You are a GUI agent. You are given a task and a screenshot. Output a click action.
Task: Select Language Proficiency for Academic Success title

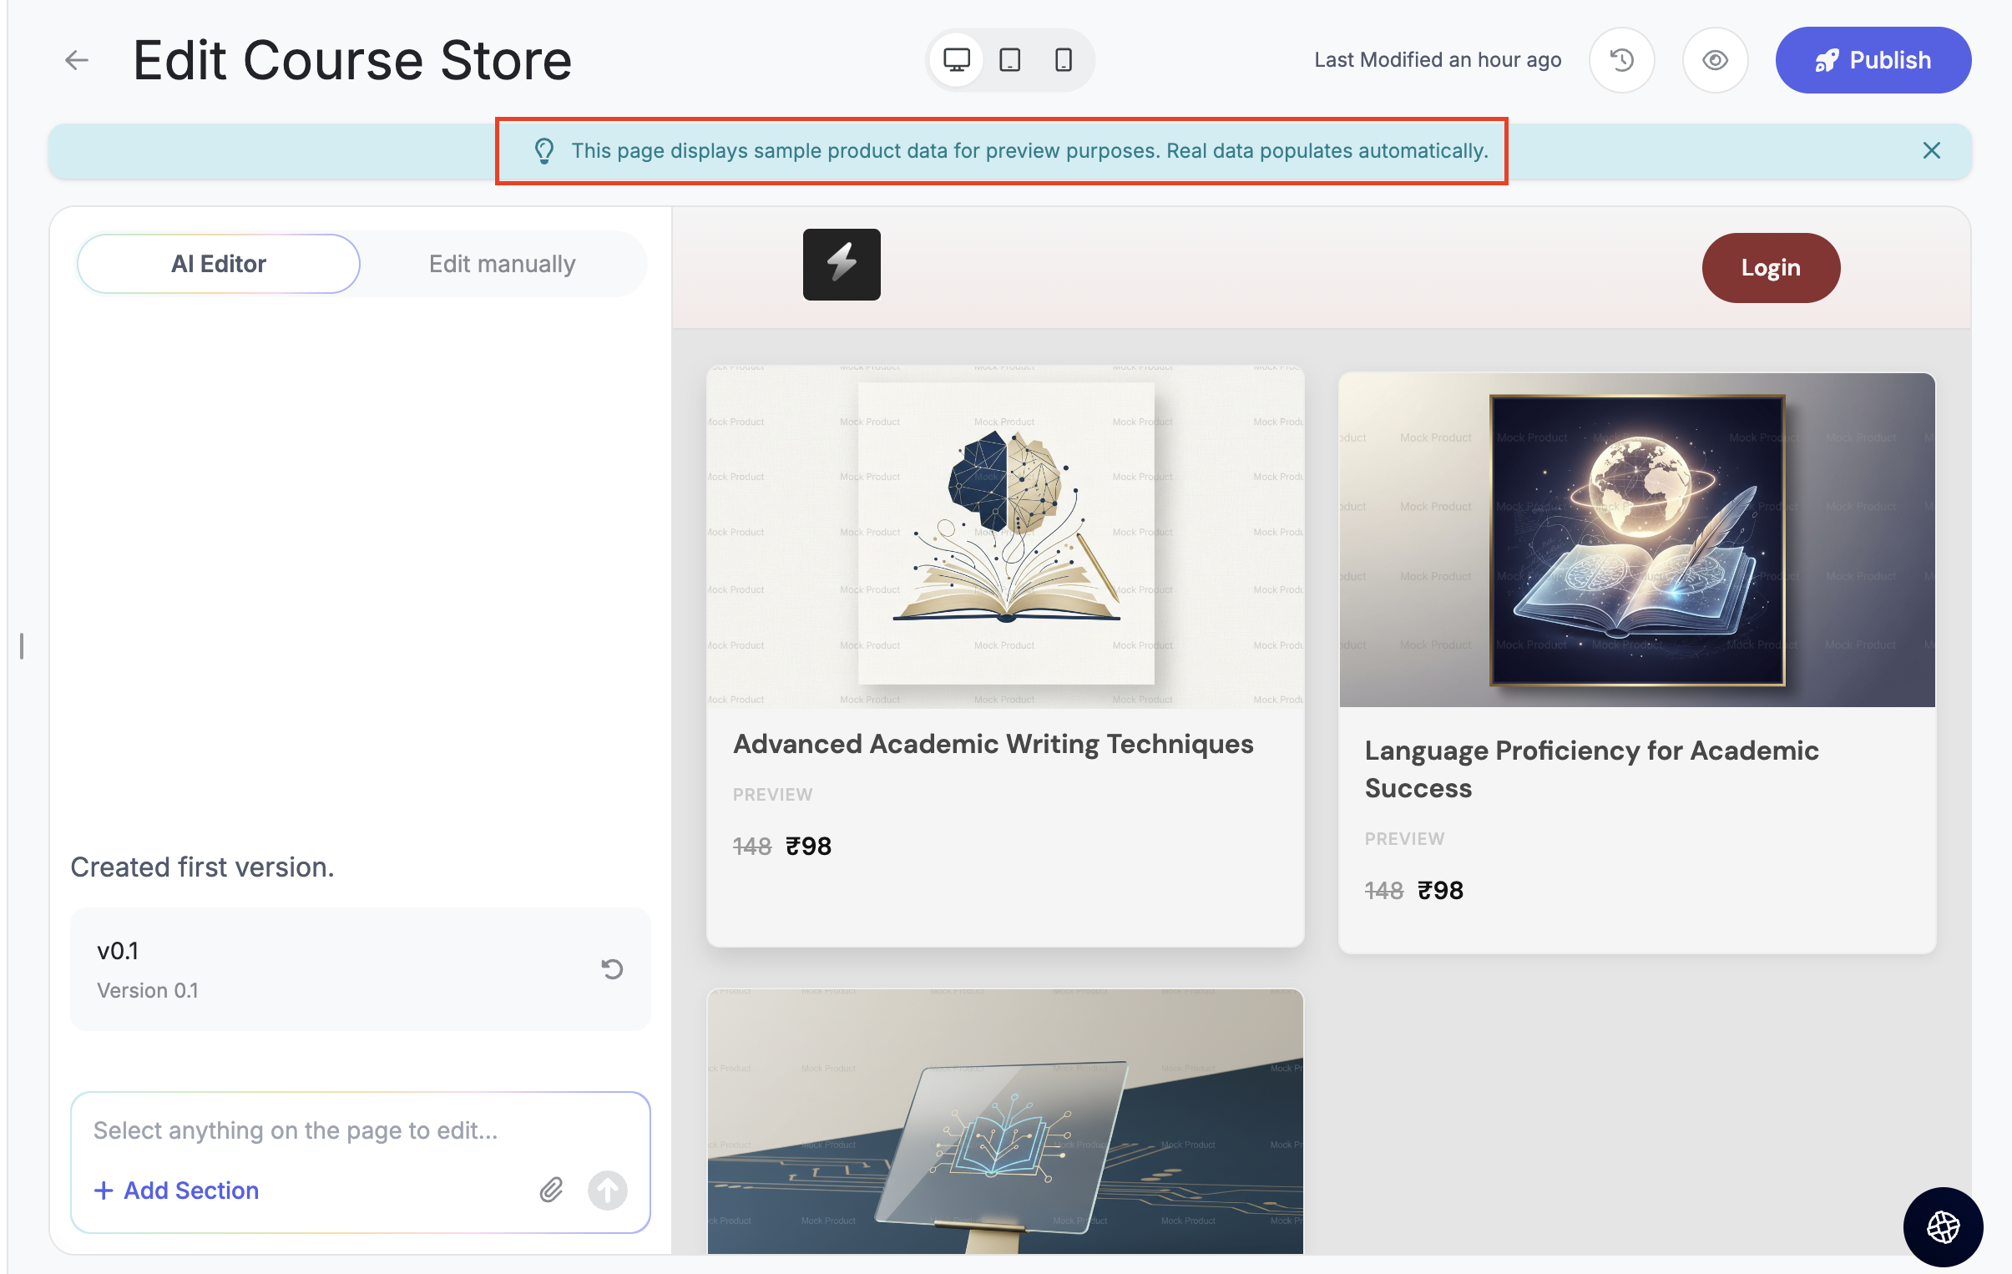tap(1591, 769)
